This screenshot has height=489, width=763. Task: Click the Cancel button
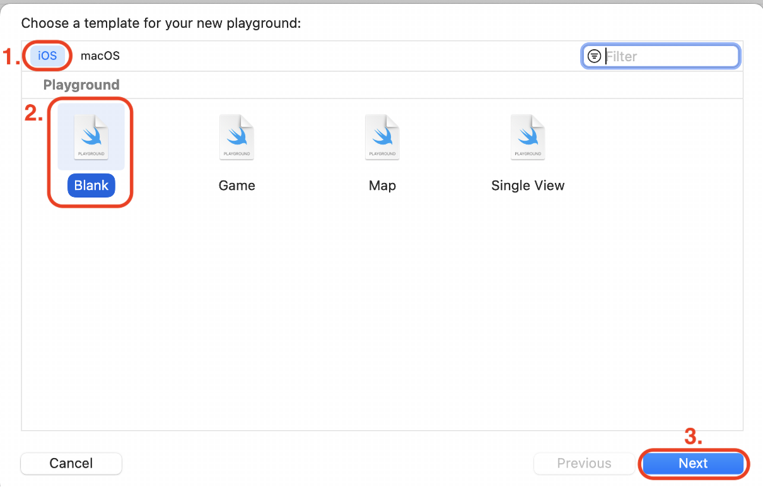[71, 463]
